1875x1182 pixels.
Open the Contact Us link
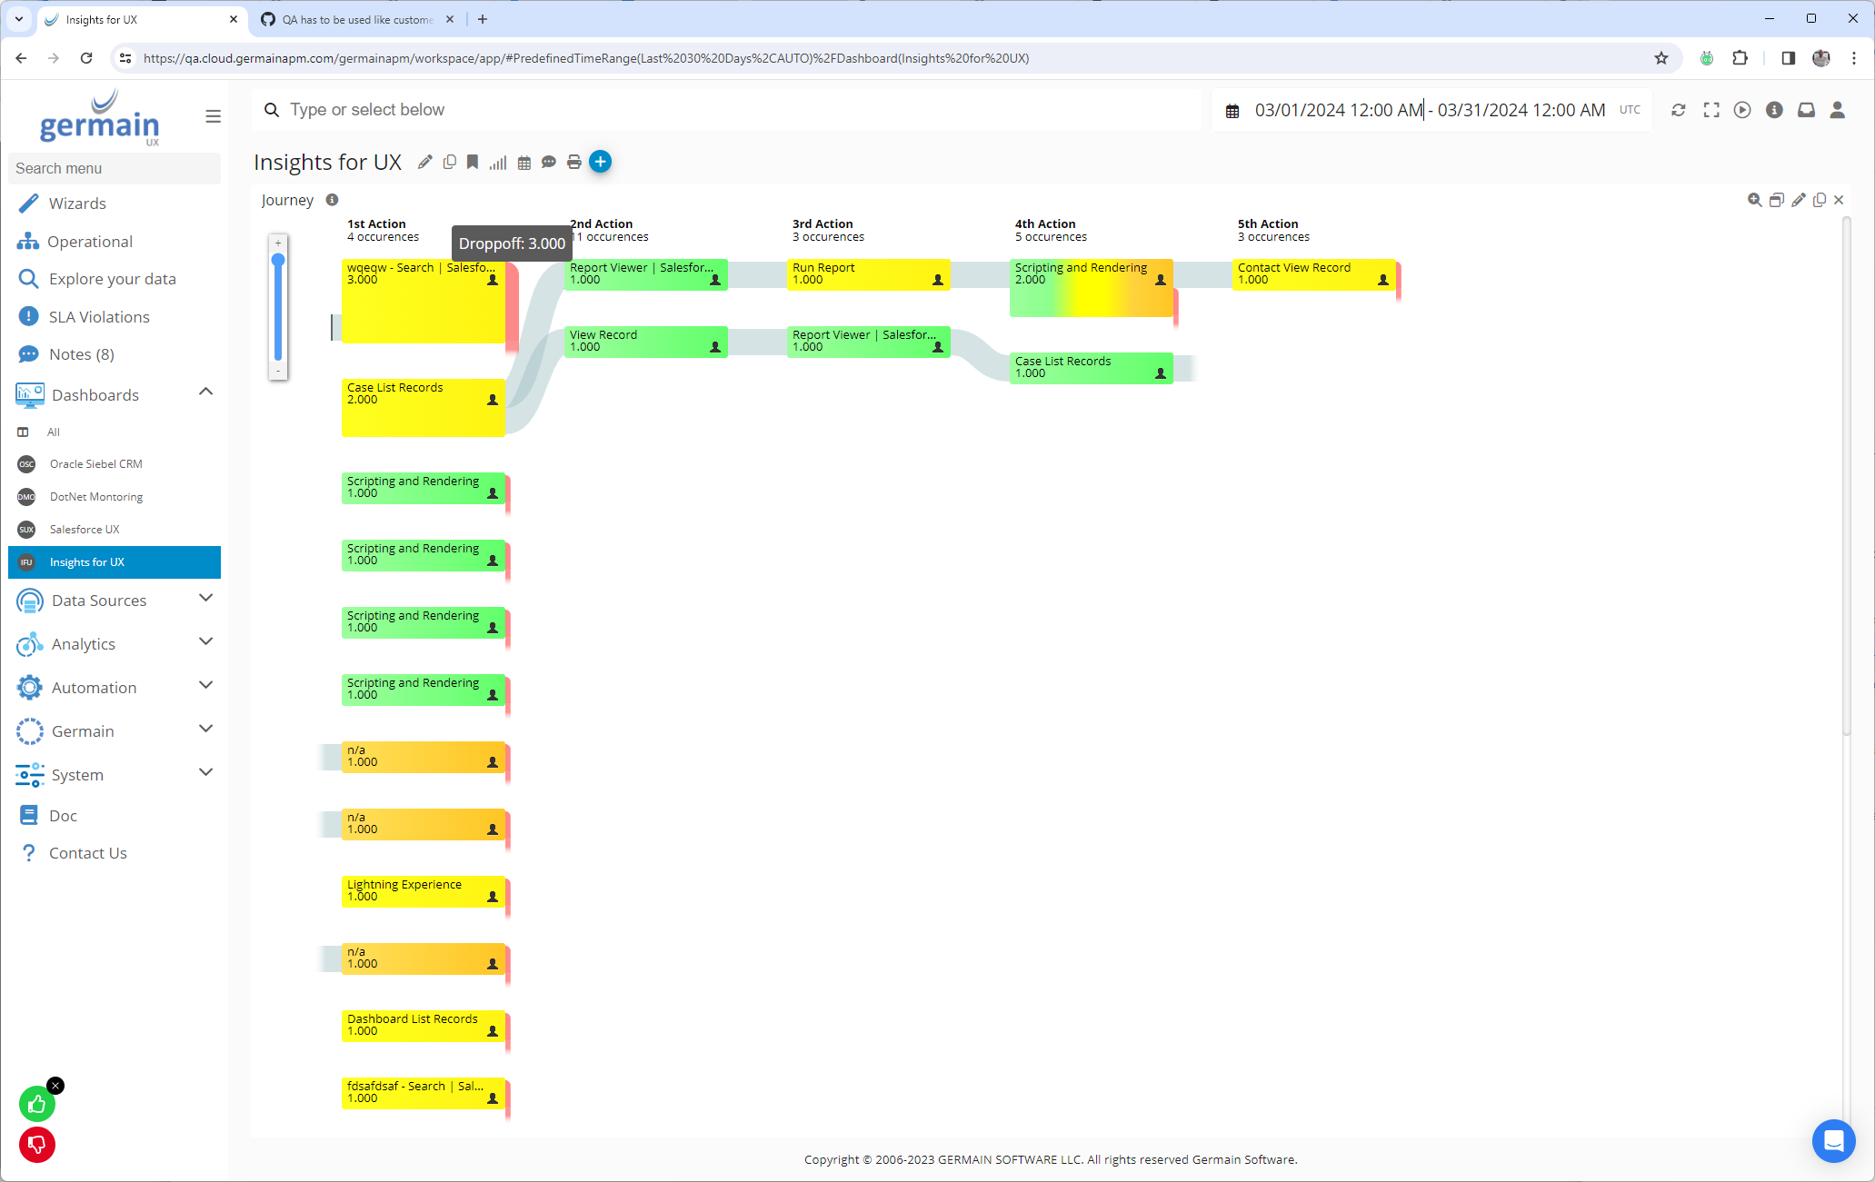(87, 852)
